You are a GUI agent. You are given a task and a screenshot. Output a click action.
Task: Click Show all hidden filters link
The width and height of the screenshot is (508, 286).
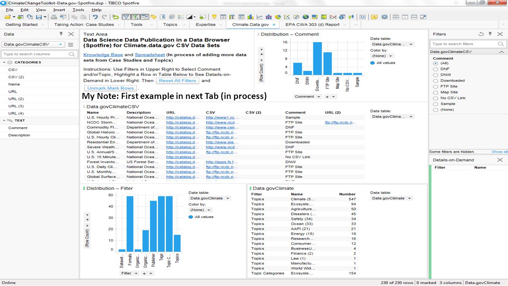[500, 152]
